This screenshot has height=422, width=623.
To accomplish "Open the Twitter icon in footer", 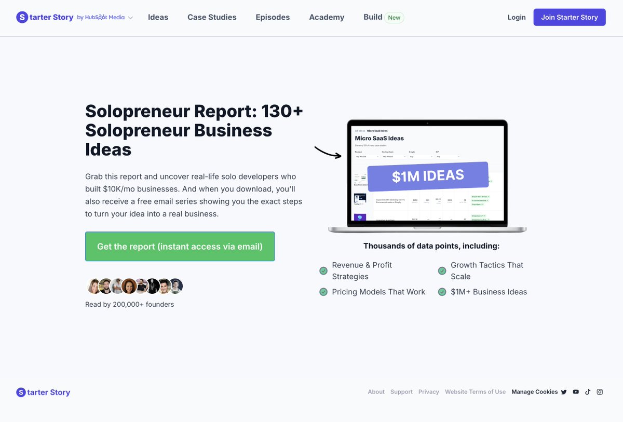I will (564, 392).
